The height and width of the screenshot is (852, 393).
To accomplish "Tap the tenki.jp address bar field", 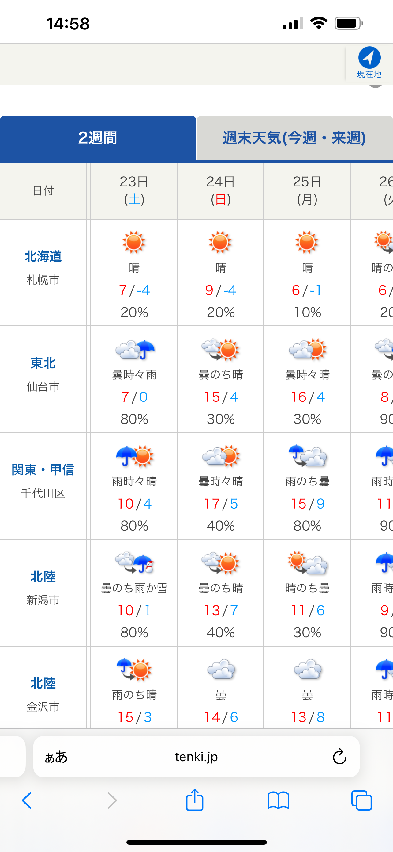I will [x=196, y=757].
